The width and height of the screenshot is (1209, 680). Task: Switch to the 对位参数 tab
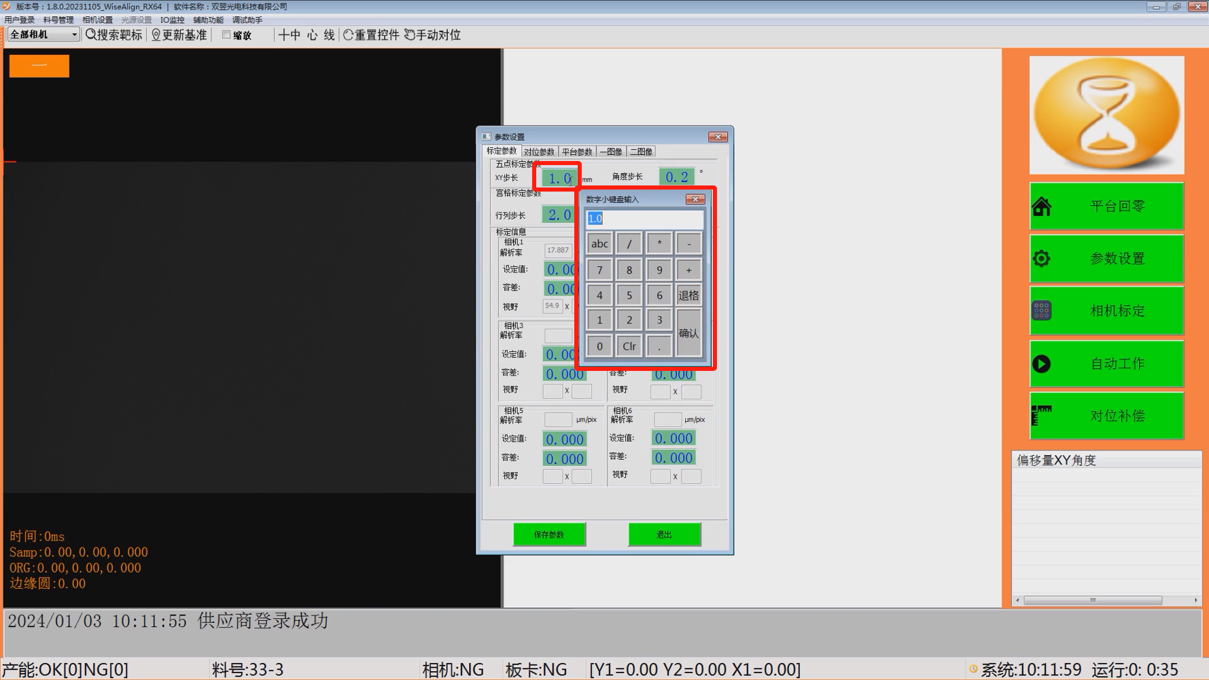tap(539, 151)
